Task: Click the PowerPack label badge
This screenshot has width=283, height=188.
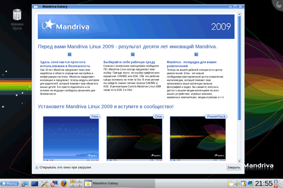Action: pyautogui.click(x=216, y=117)
